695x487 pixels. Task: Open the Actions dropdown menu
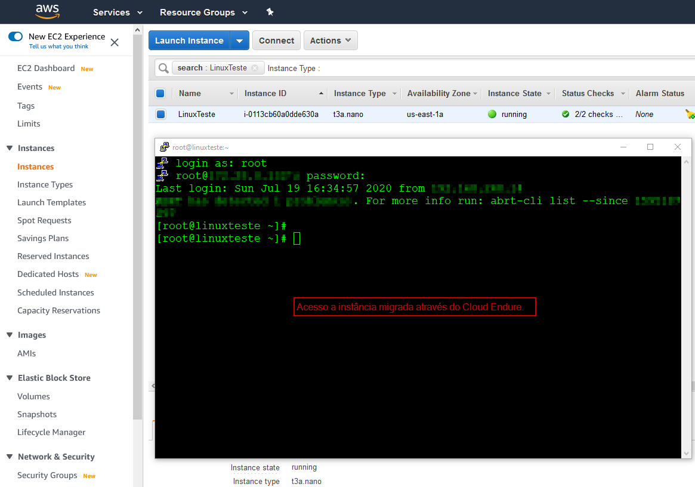pyautogui.click(x=330, y=41)
